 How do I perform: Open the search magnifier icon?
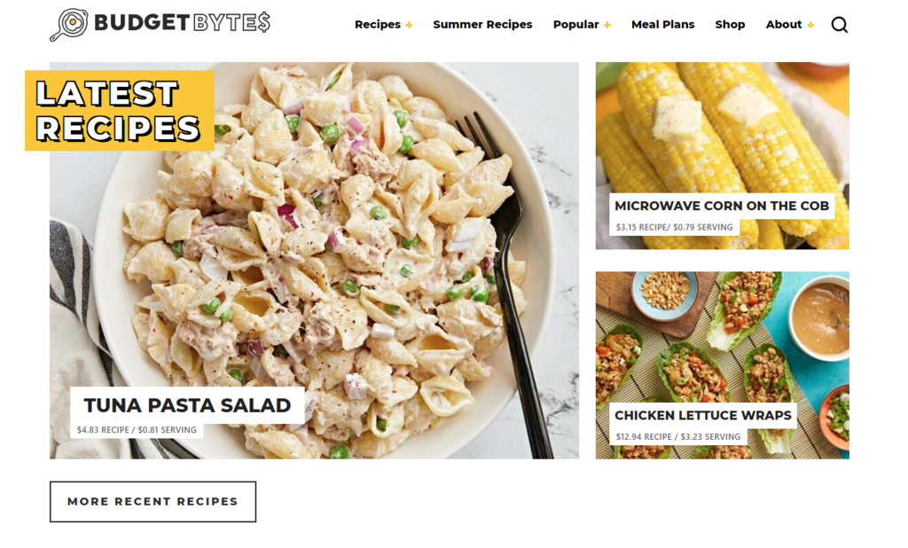(x=839, y=25)
